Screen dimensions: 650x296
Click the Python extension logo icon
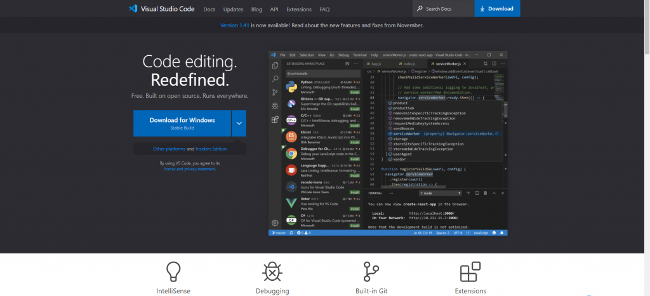(291, 86)
